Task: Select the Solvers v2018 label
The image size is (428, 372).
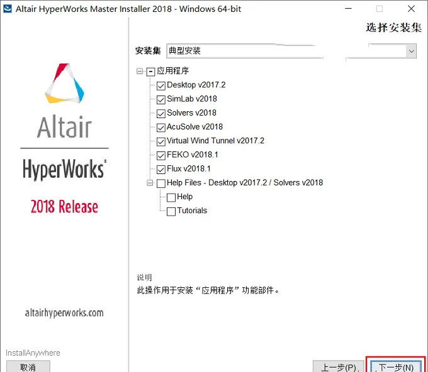Action: point(191,112)
